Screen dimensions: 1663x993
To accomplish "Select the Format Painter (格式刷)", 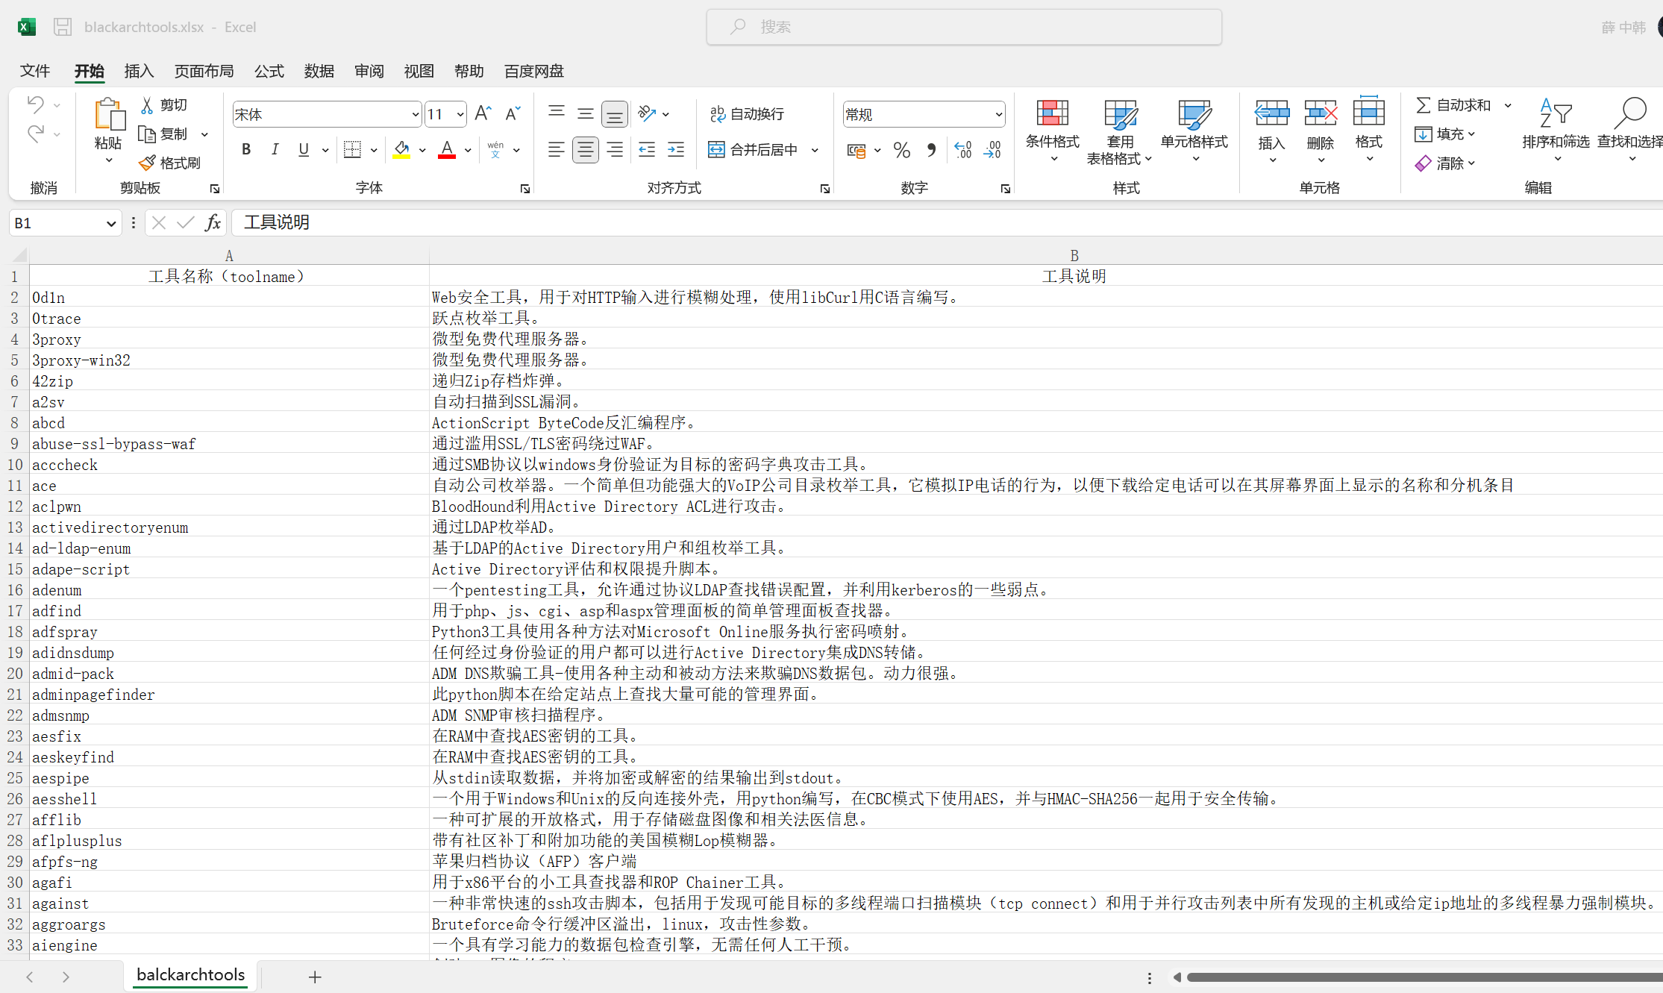I will tap(169, 163).
